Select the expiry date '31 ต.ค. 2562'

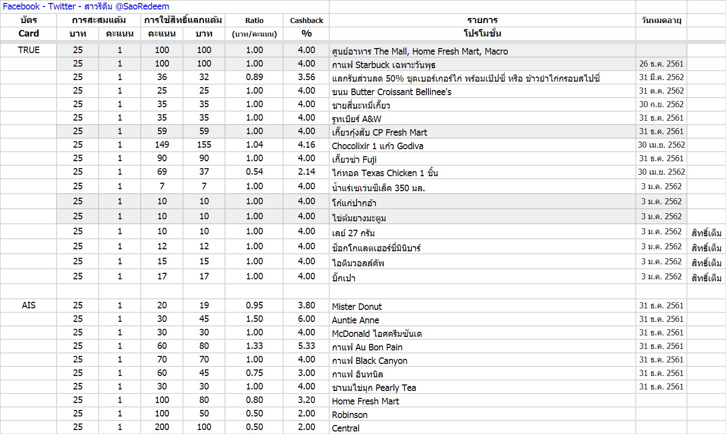pos(661,91)
